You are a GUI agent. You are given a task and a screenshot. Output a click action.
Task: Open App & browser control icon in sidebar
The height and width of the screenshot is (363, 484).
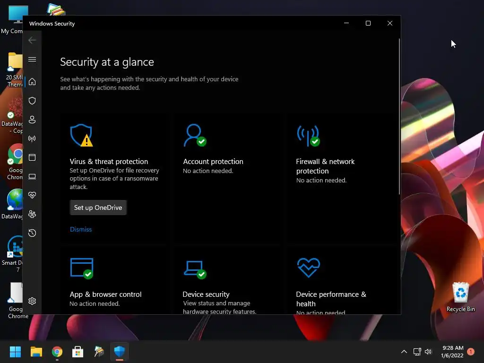[x=32, y=157]
